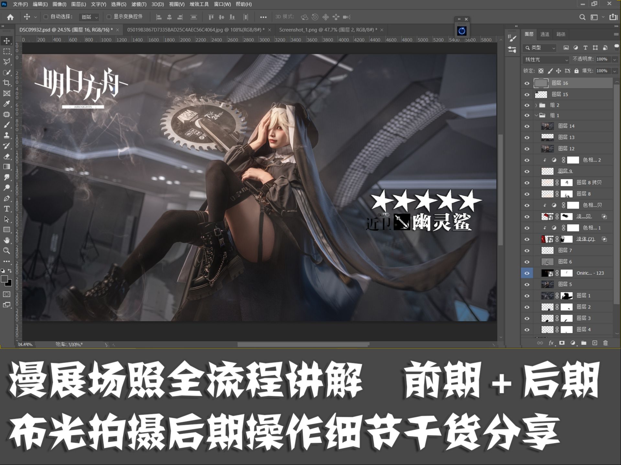
Task: Select the Frame tool
Action: click(x=6, y=93)
